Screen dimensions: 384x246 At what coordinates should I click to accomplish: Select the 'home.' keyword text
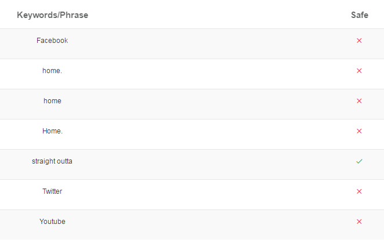(x=52, y=71)
